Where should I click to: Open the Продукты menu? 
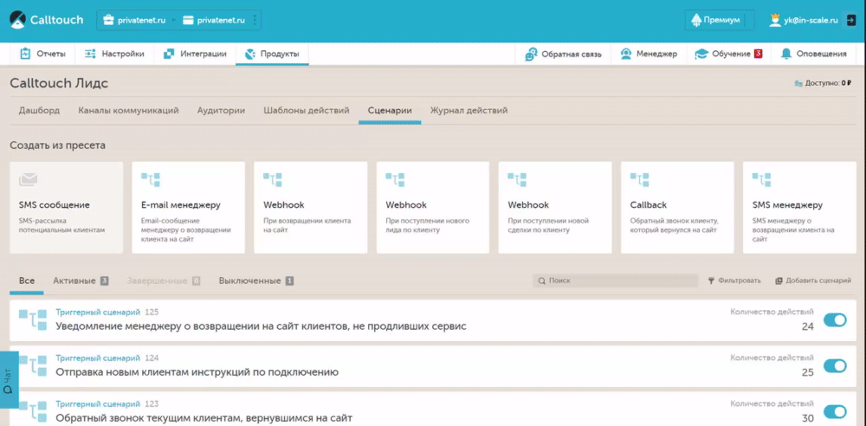(272, 54)
